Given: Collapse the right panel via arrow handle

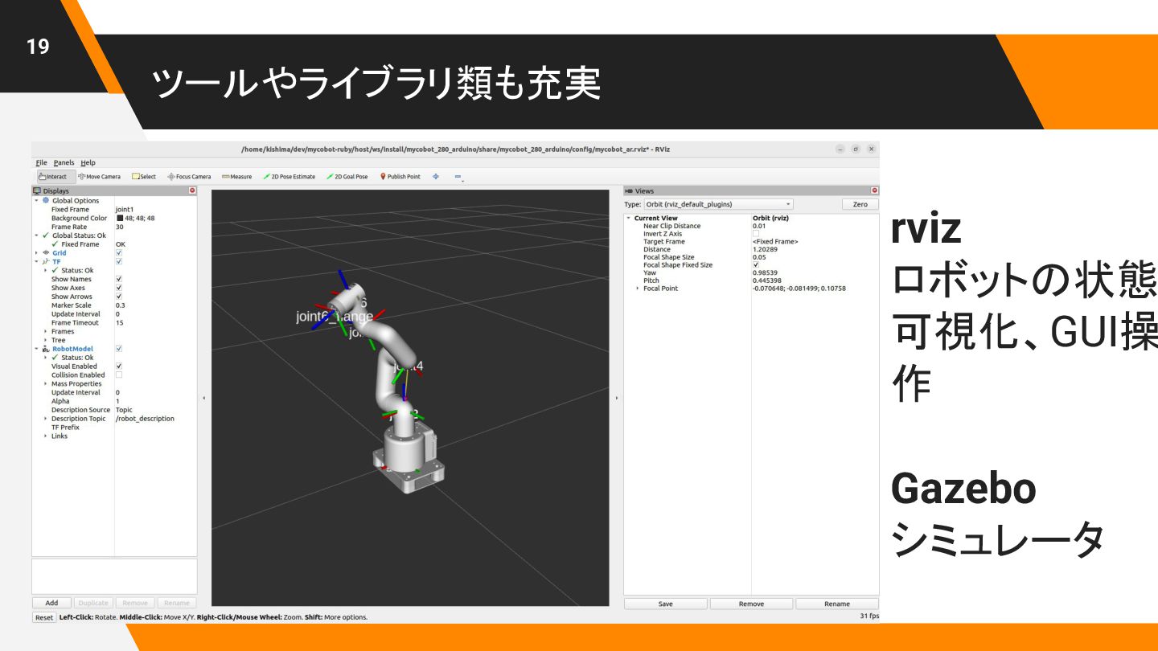Looking at the screenshot, I should pyautogui.click(x=616, y=398).
